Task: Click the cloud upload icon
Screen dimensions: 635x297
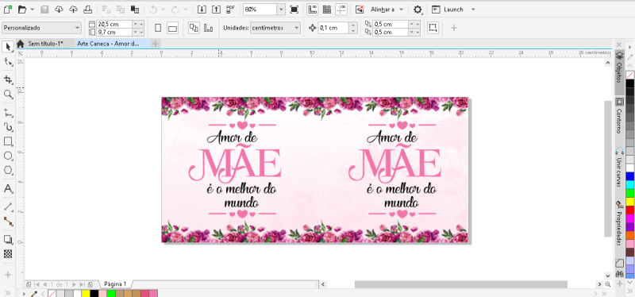Action: (x=73, y=9)
